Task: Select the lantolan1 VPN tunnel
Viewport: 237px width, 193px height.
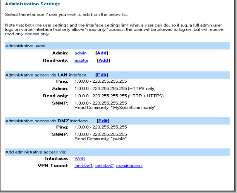Action: [x=83, y=166]
